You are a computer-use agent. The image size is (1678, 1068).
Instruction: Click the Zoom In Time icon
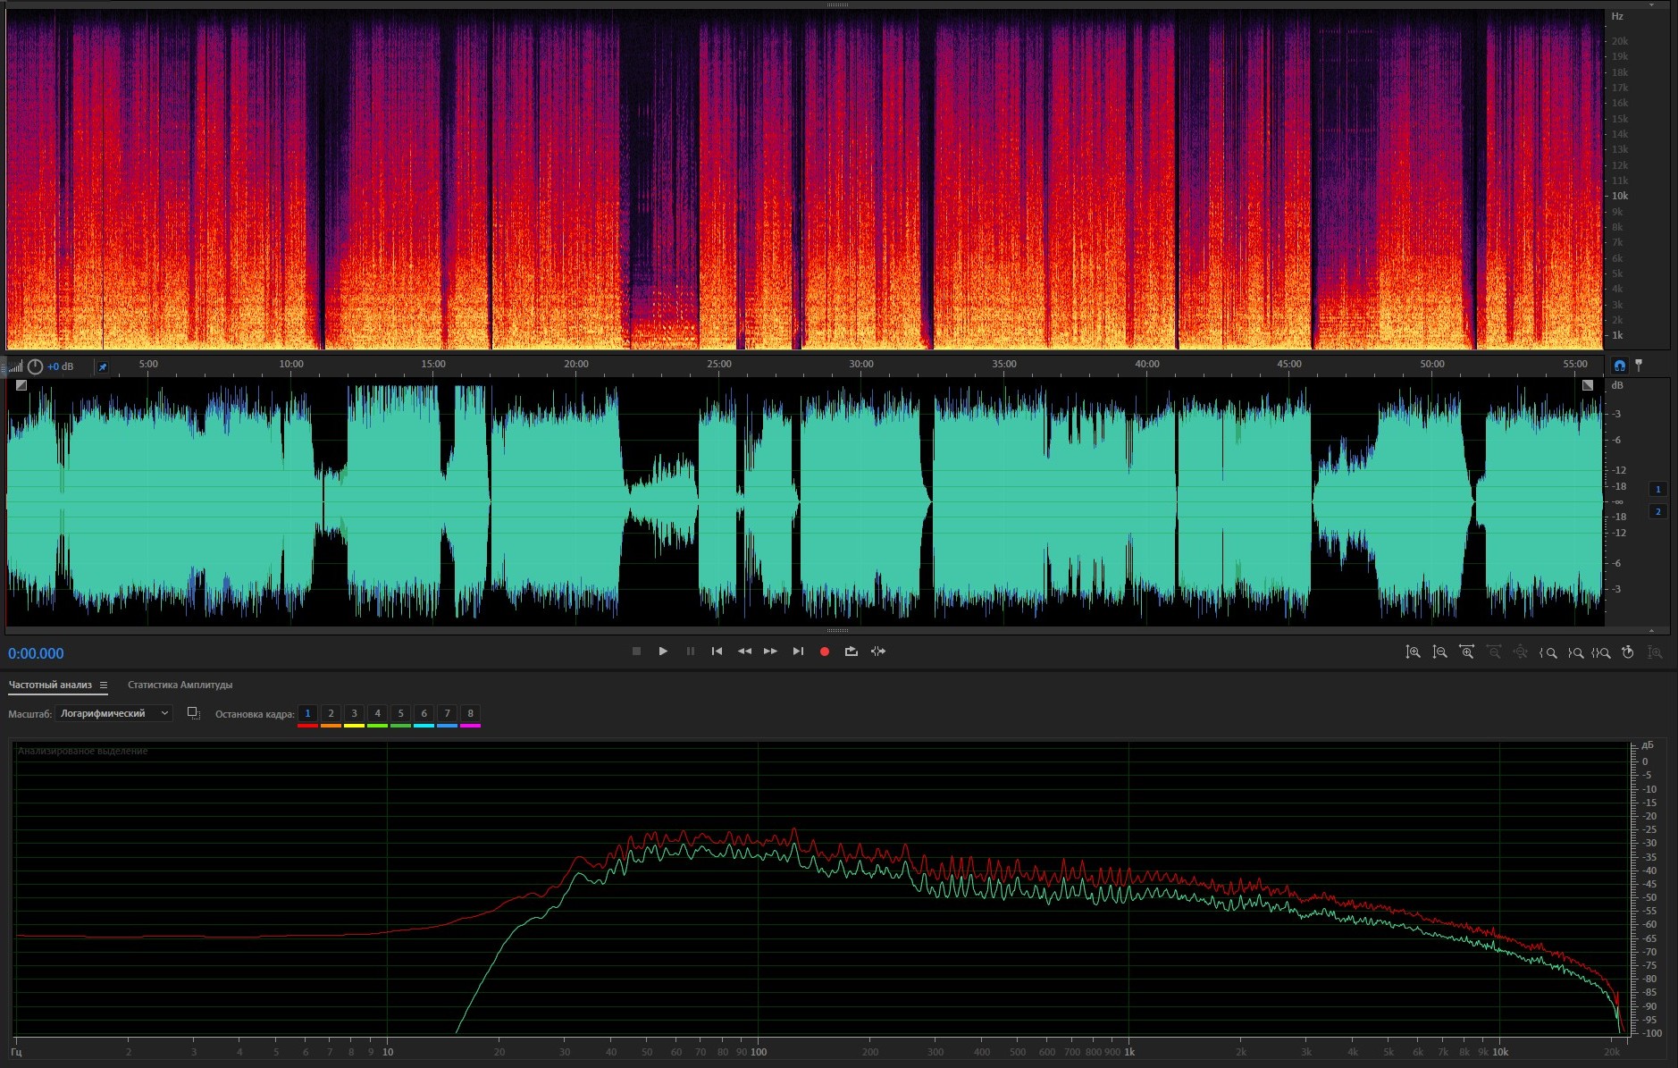pos(1466,652)
